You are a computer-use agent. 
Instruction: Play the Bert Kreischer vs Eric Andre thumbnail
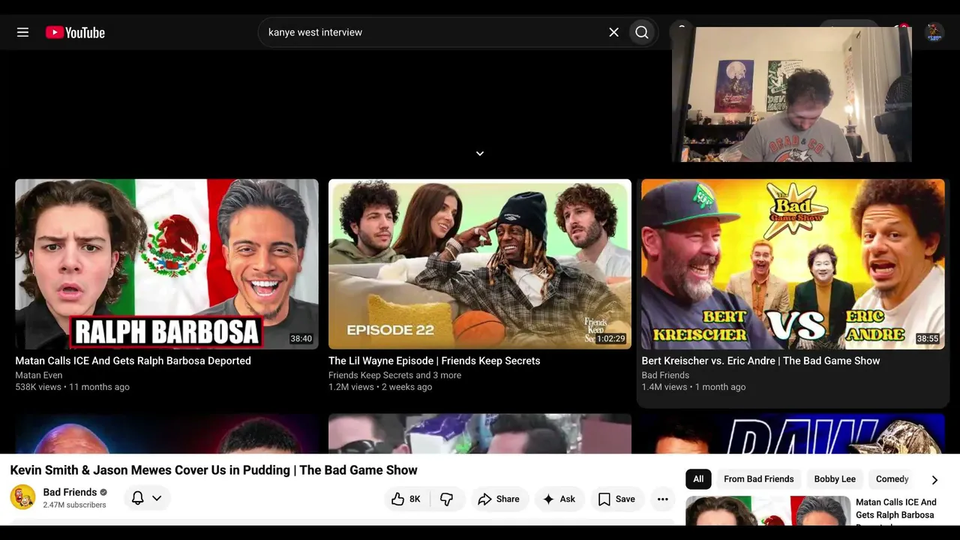click(x=793, y=264)
